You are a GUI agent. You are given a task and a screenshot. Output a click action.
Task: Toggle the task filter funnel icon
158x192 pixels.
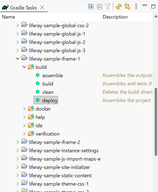click(x=108, y=7)
